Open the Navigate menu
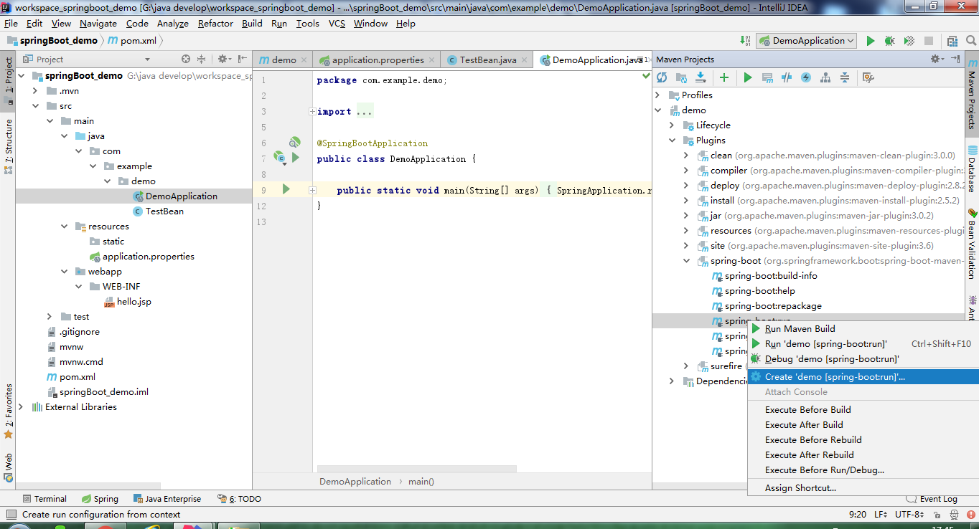 98,23
